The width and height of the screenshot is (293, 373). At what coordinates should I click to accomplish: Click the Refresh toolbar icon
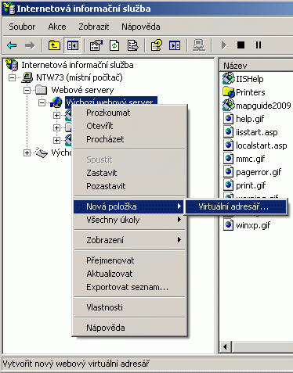point(114,45)
